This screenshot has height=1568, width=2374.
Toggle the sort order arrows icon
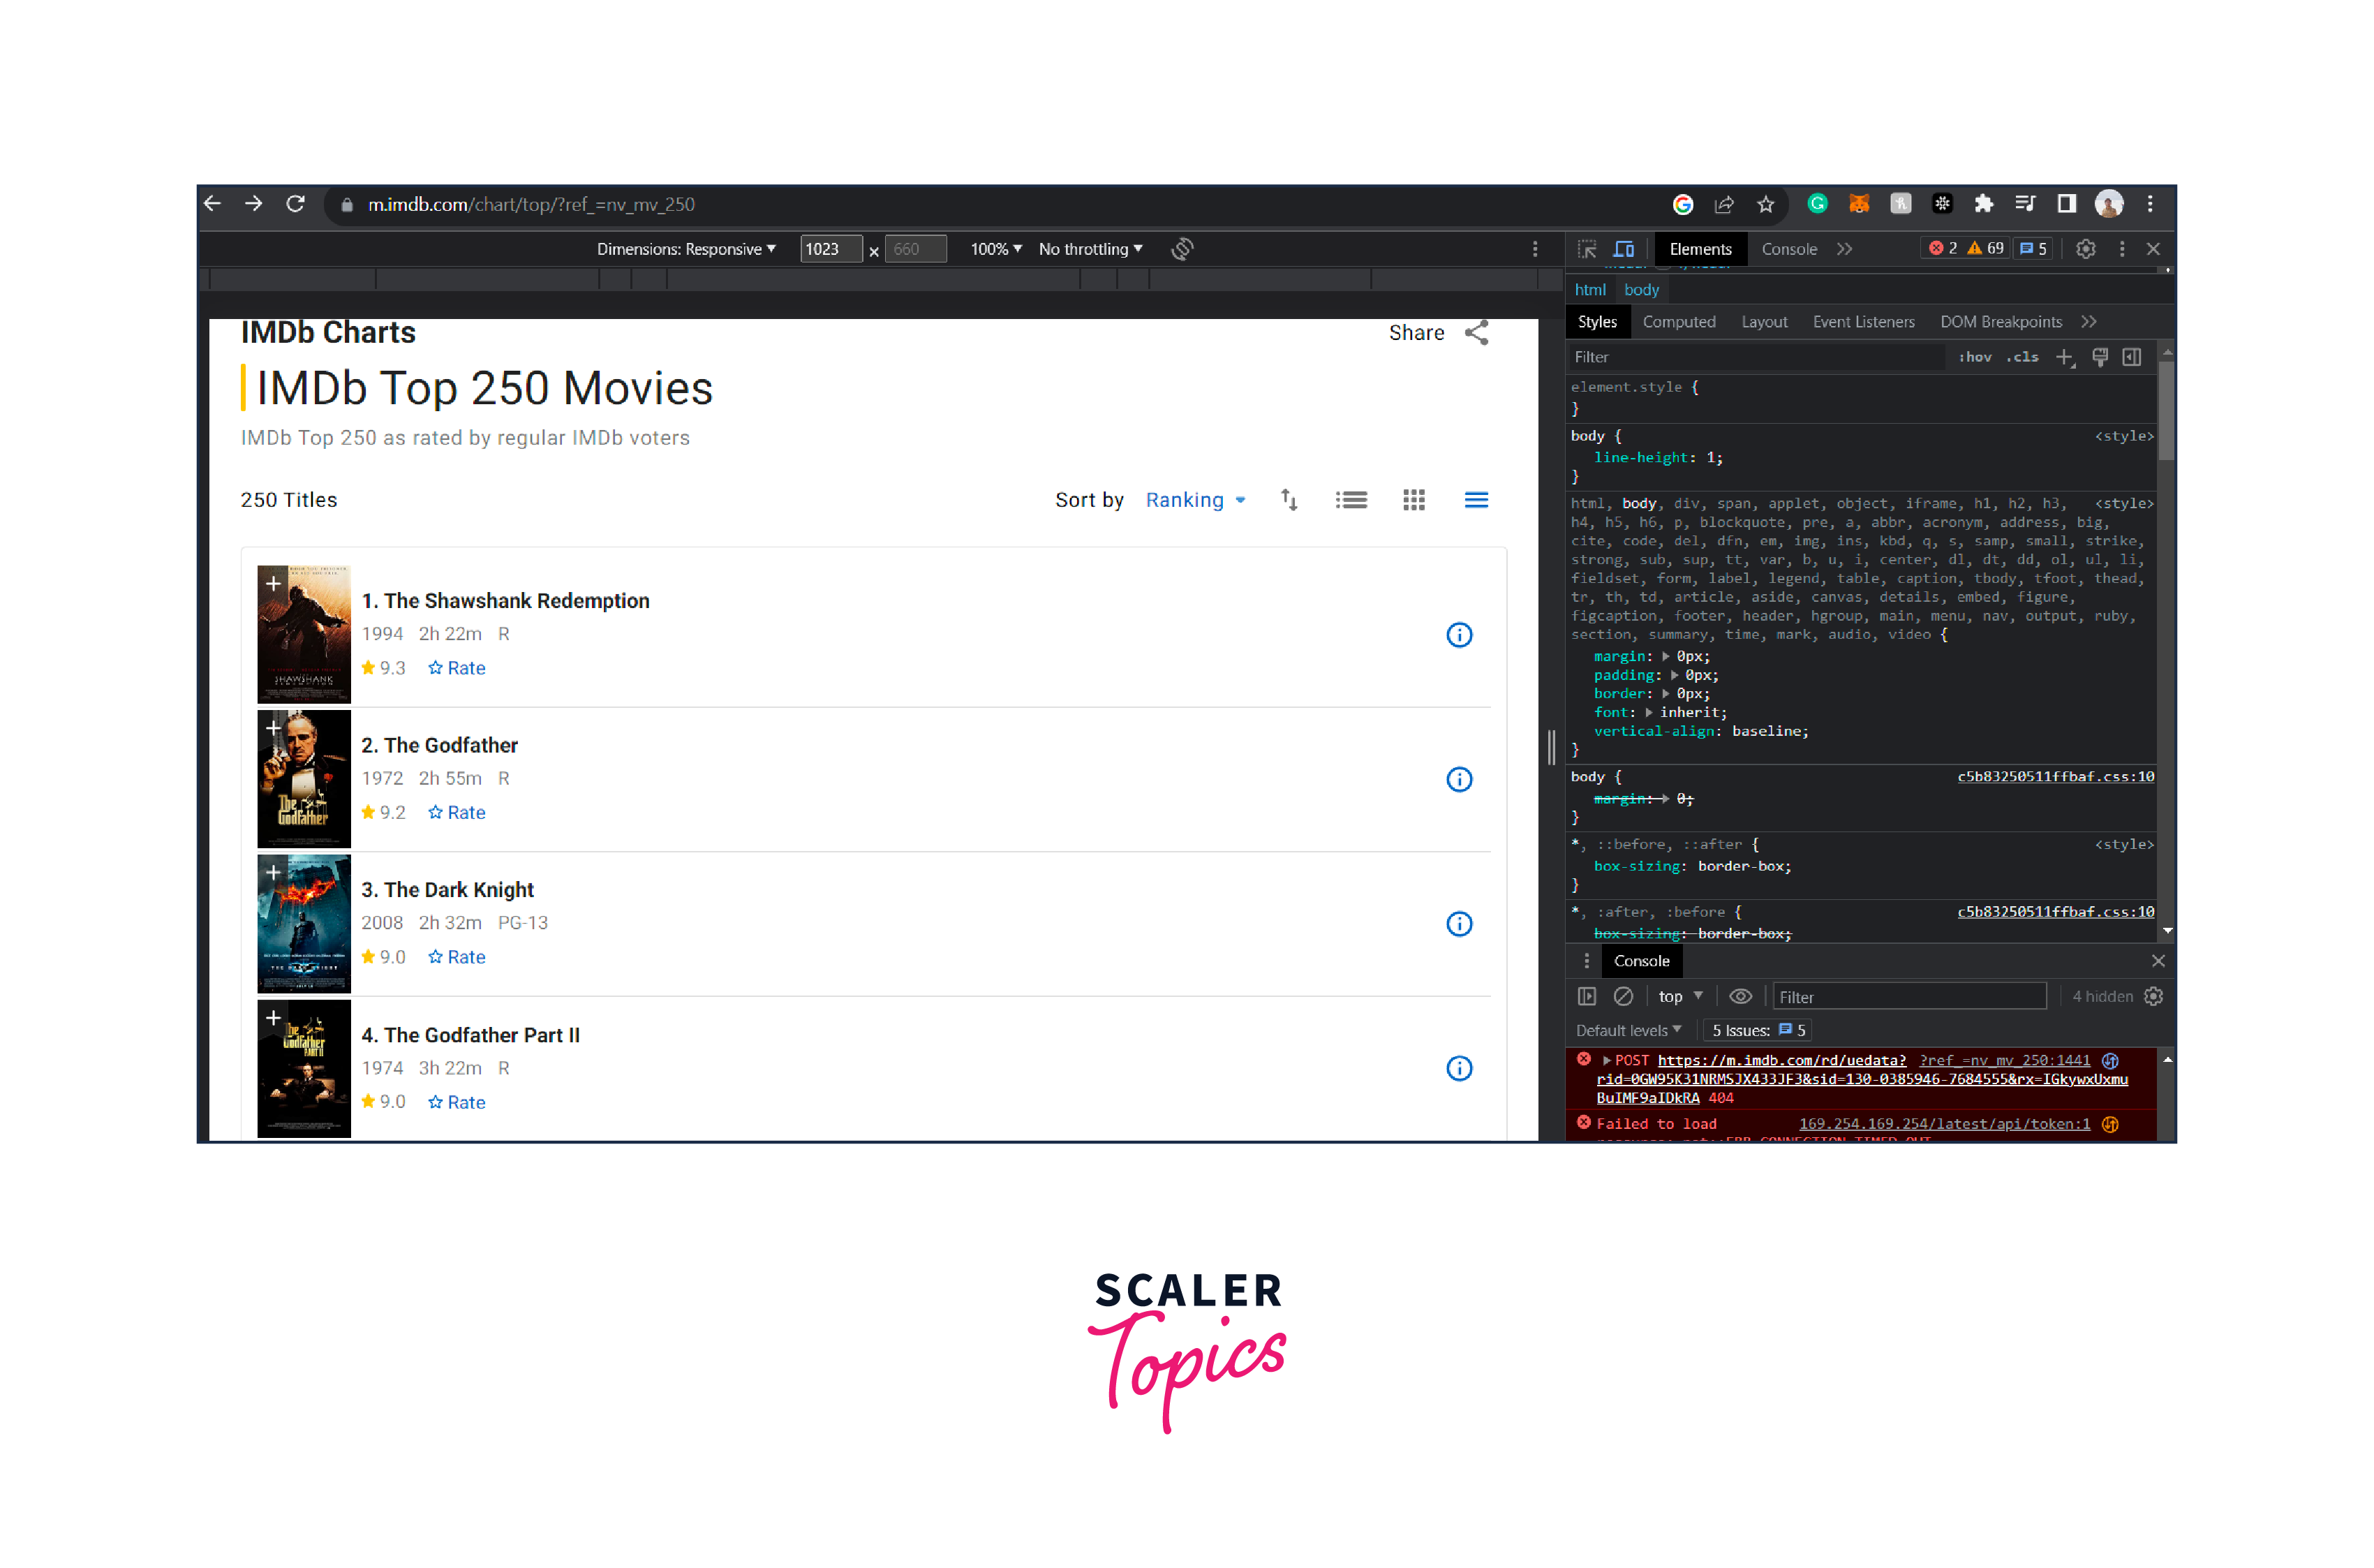[x=1289, y=500]
